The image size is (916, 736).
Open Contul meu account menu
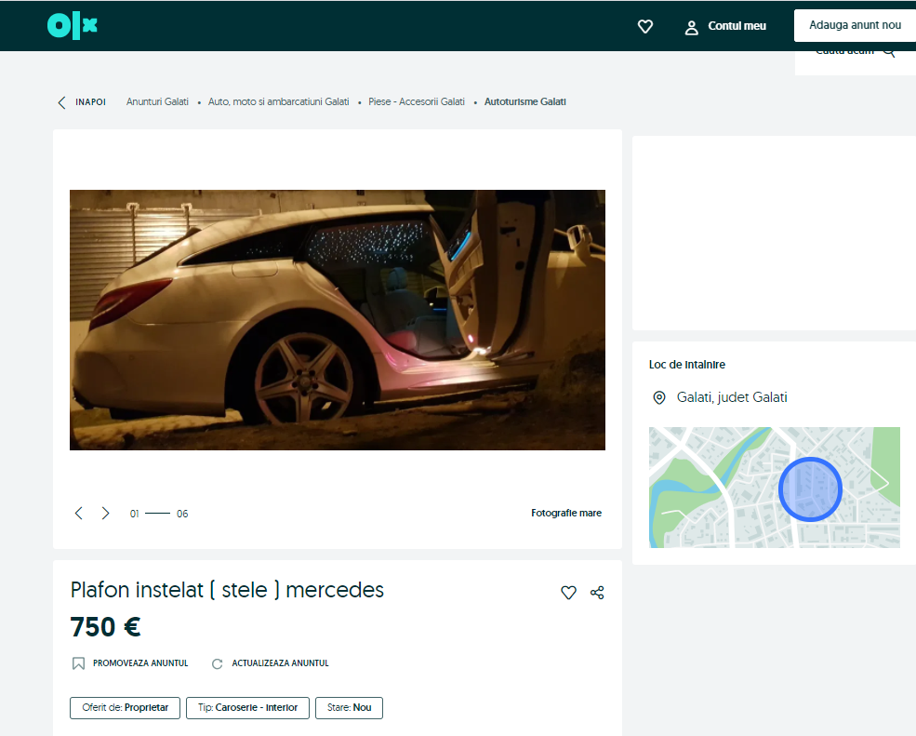click(725, 27)
